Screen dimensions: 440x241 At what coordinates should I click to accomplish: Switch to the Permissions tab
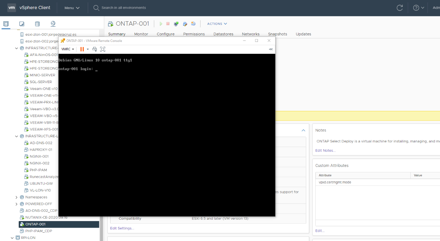tap(194, 34)
